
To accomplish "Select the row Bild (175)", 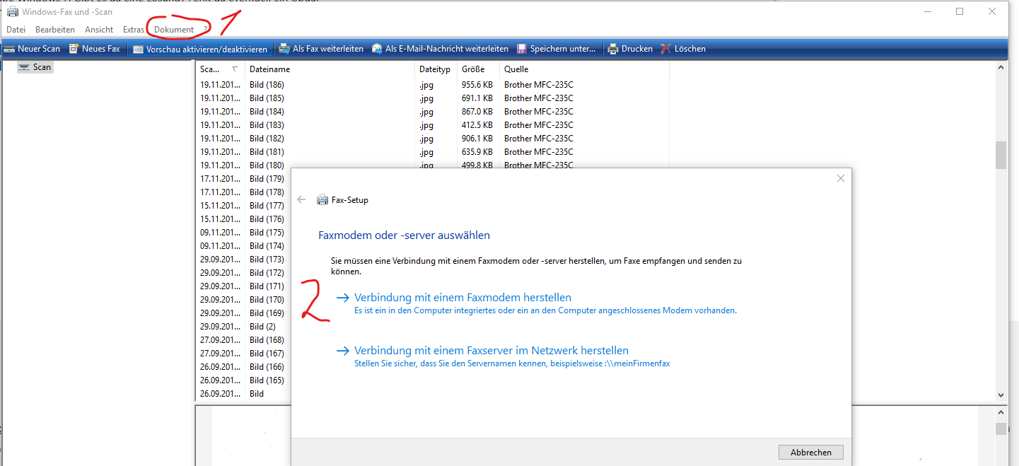I will click(x=243, y=233).
